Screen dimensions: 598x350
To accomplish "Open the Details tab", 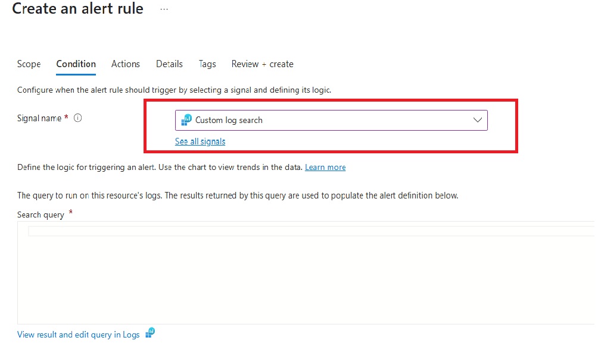I will (x=169, y=64).
